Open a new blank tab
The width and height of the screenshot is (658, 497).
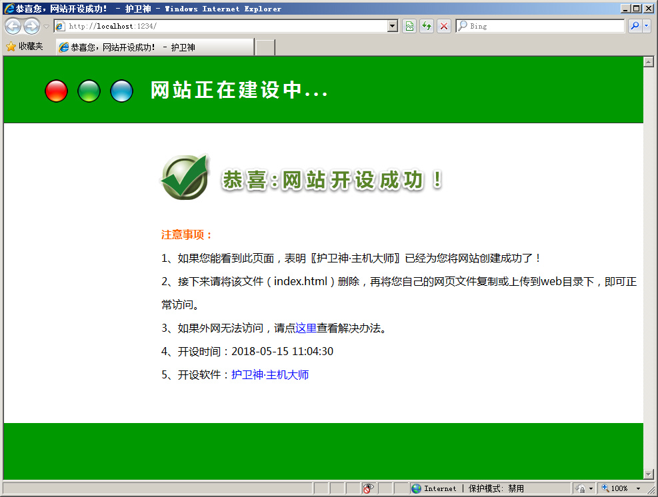tap(265, 47)
